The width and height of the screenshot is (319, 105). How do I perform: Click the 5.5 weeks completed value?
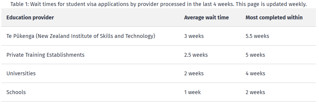[257, 36]
